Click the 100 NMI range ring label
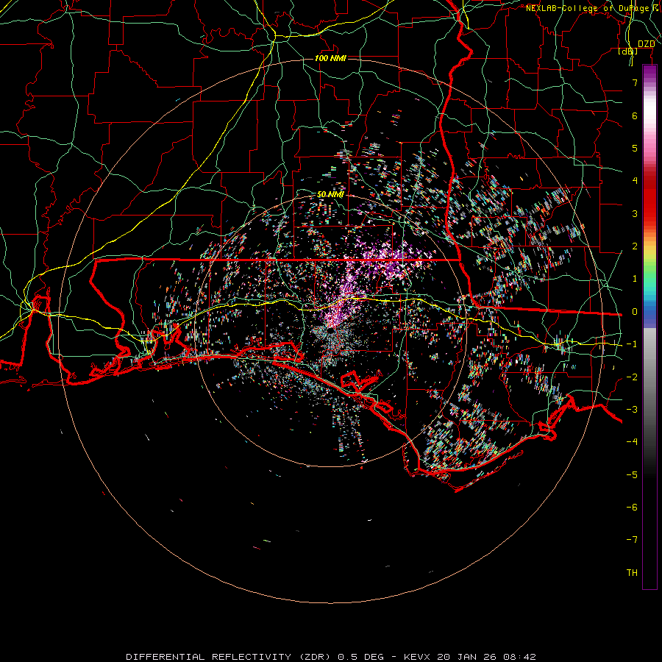Image resolution: width=662 pixels, height=662 pixels. [330, 58]
